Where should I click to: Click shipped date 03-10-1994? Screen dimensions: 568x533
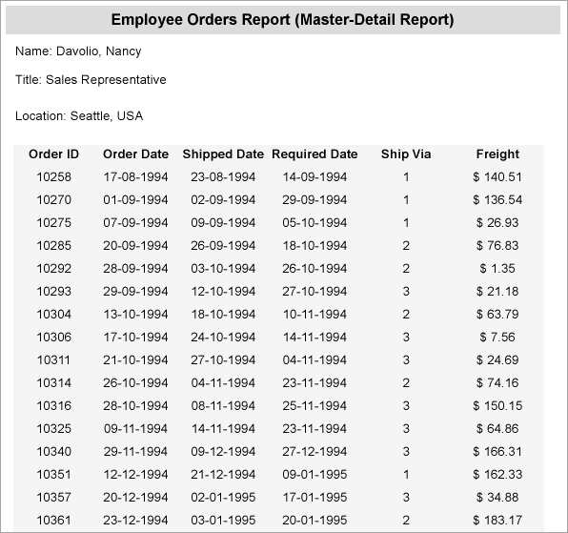click(223, 269)
